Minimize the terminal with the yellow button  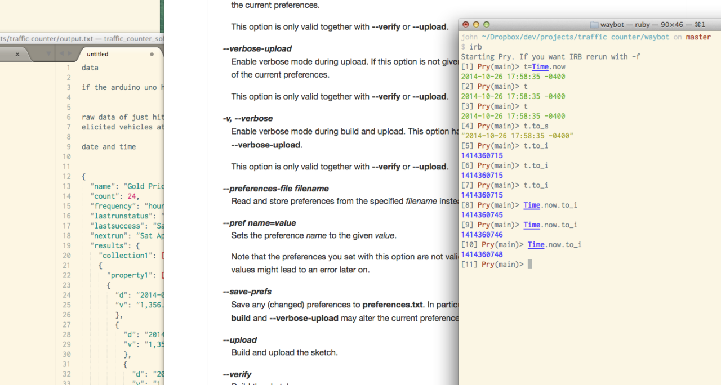(x=476, y=25)
